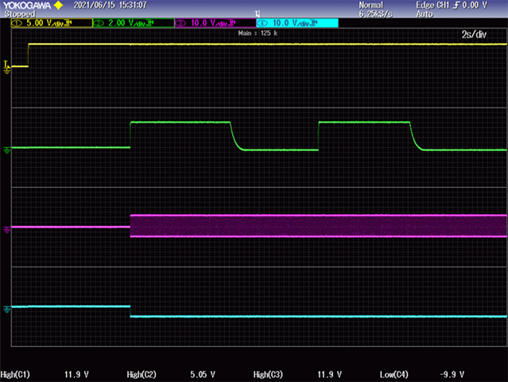Click the yellow CH1 ground marker
This screenshot has height=382, width=508.
point(6,68)
